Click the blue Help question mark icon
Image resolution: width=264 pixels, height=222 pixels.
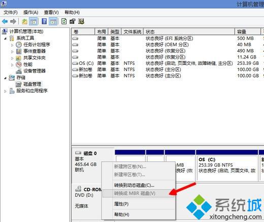coord(44,21)
